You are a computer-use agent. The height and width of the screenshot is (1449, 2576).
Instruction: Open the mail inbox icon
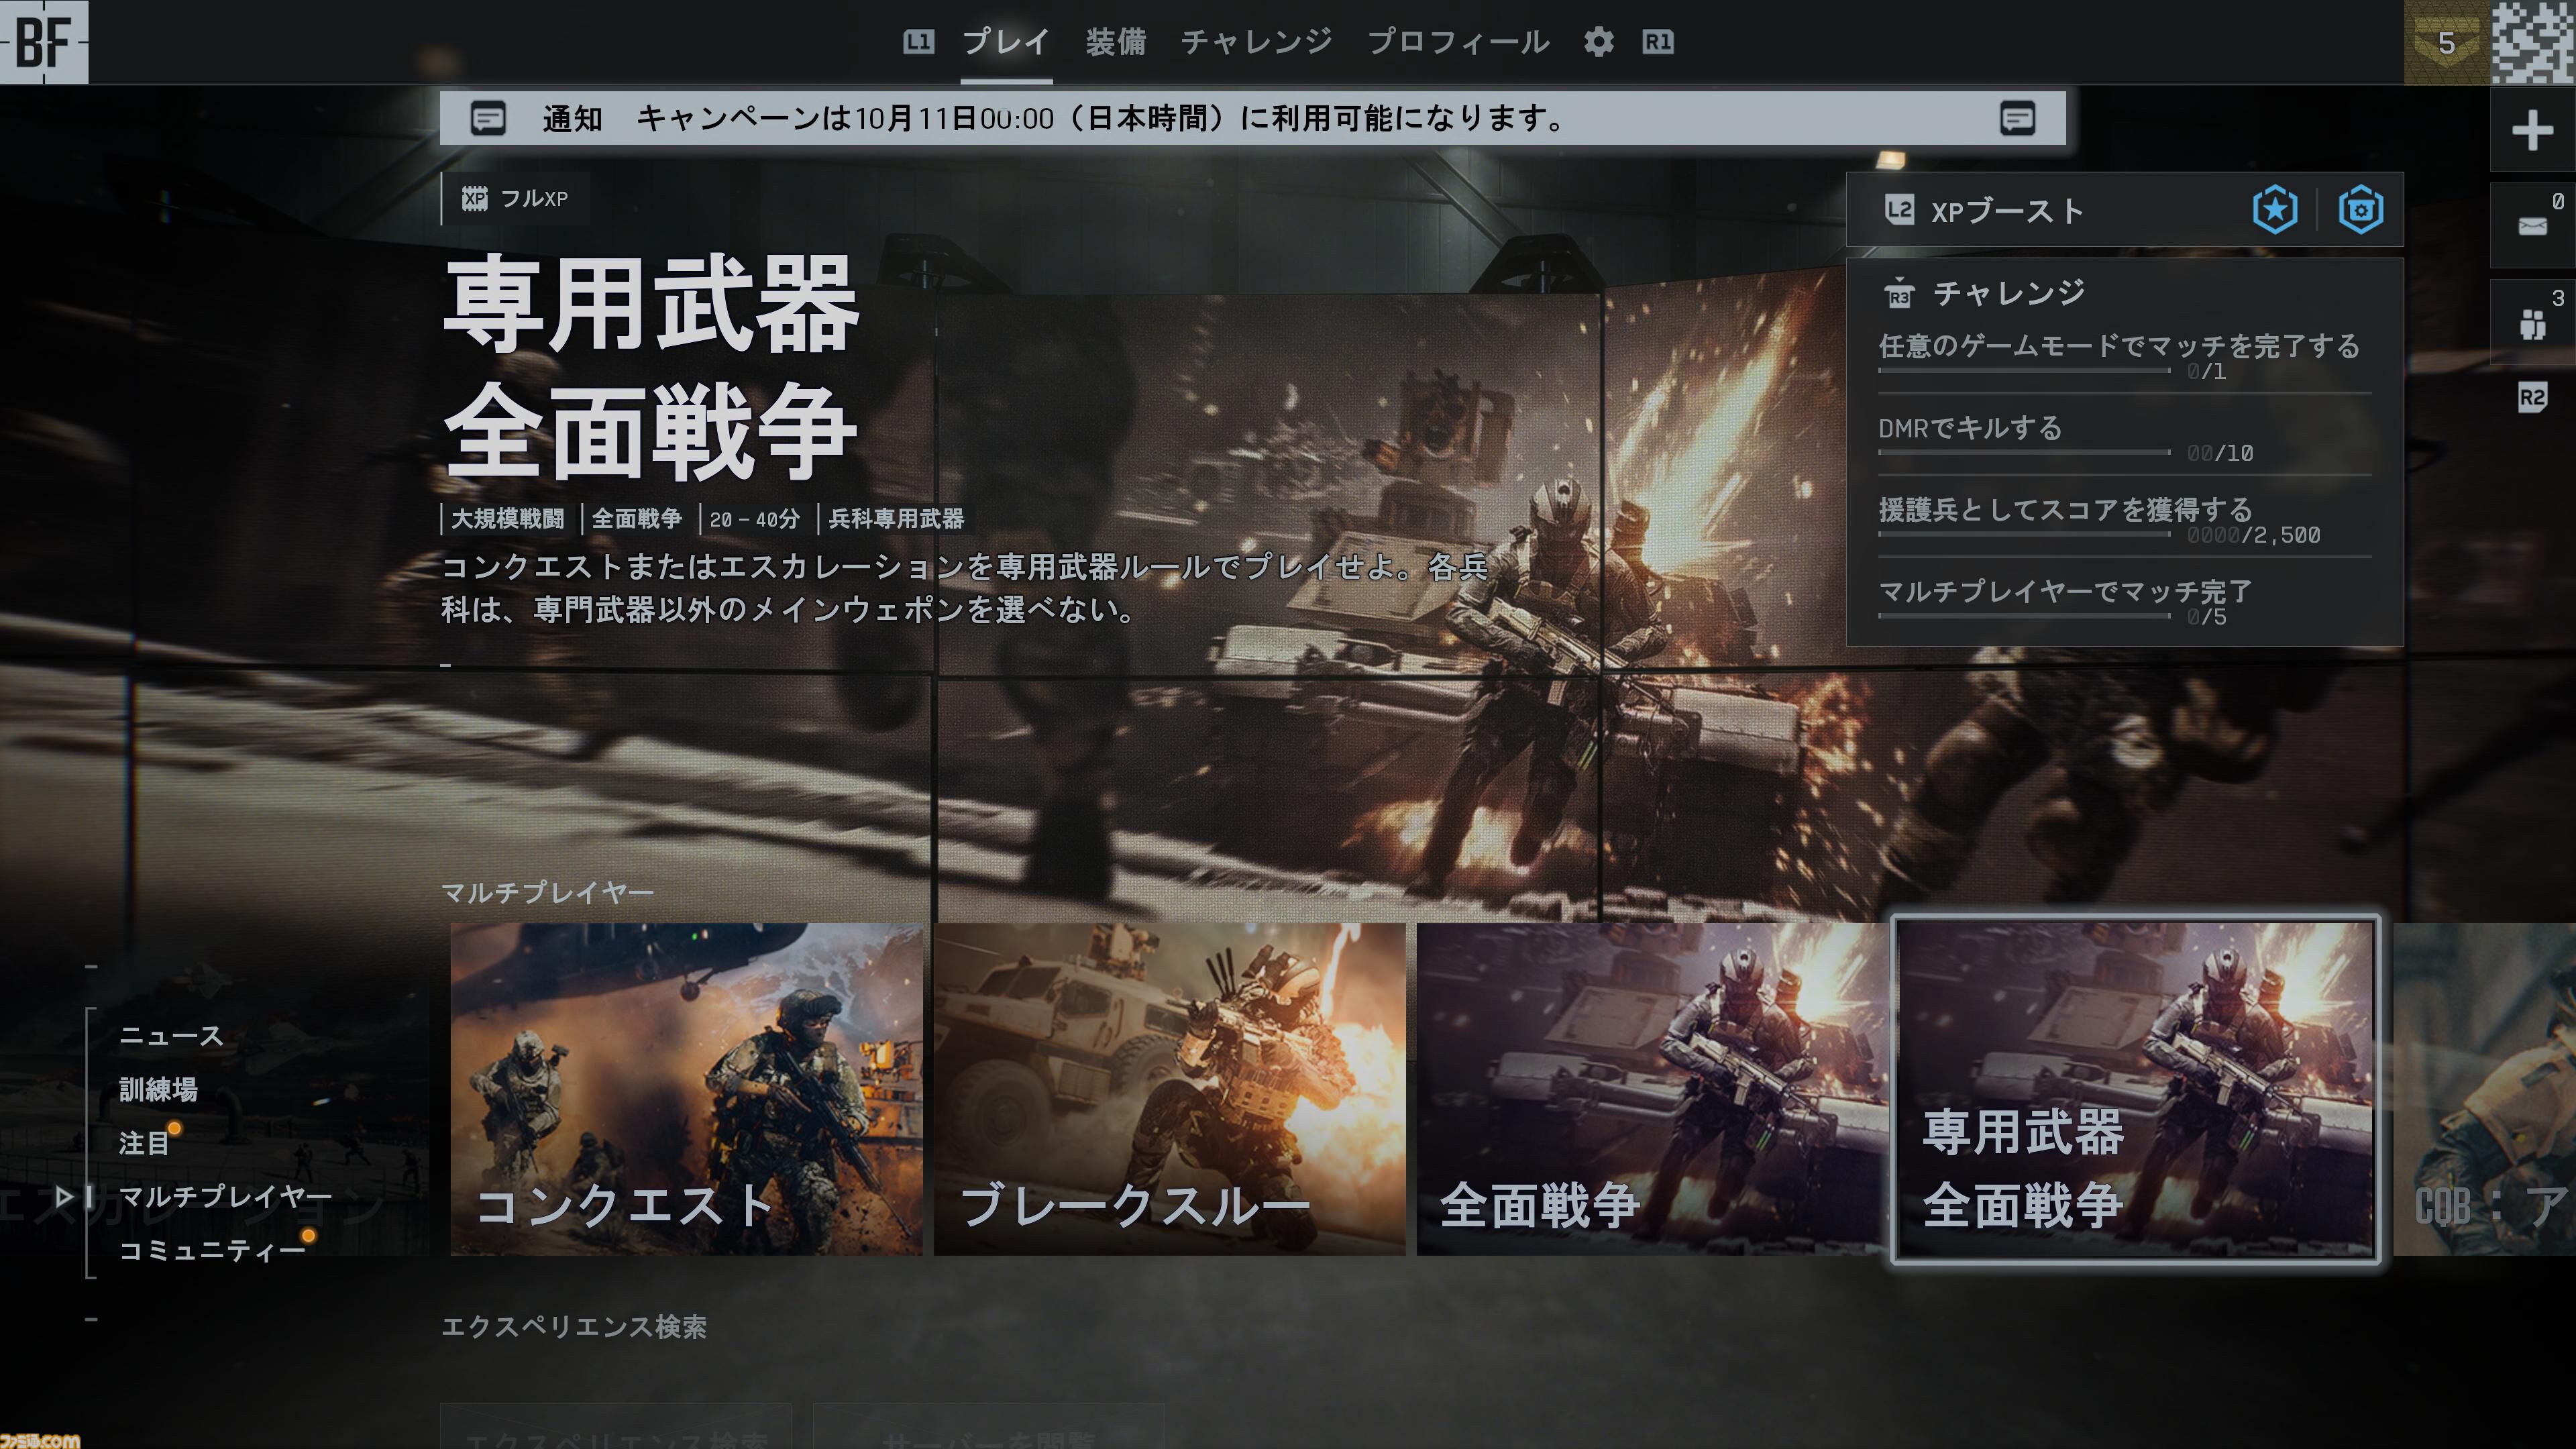[2532, 225]
